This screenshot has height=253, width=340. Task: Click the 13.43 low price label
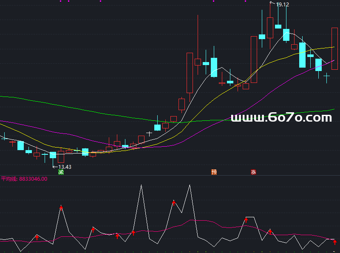pos(64,167)
